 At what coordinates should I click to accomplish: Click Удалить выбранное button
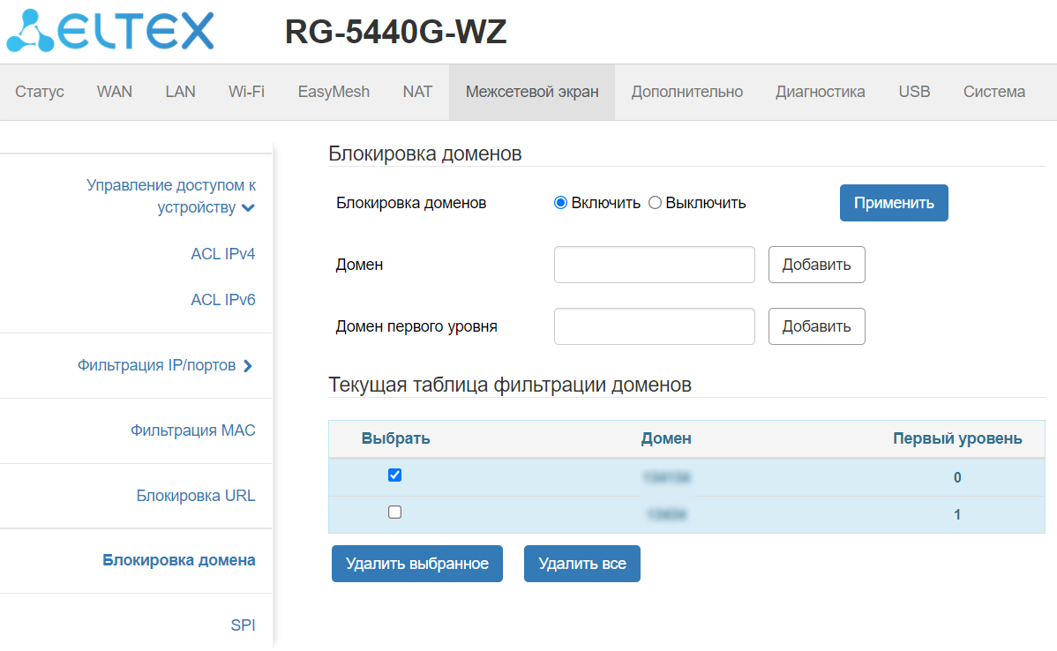pos(416,564)
